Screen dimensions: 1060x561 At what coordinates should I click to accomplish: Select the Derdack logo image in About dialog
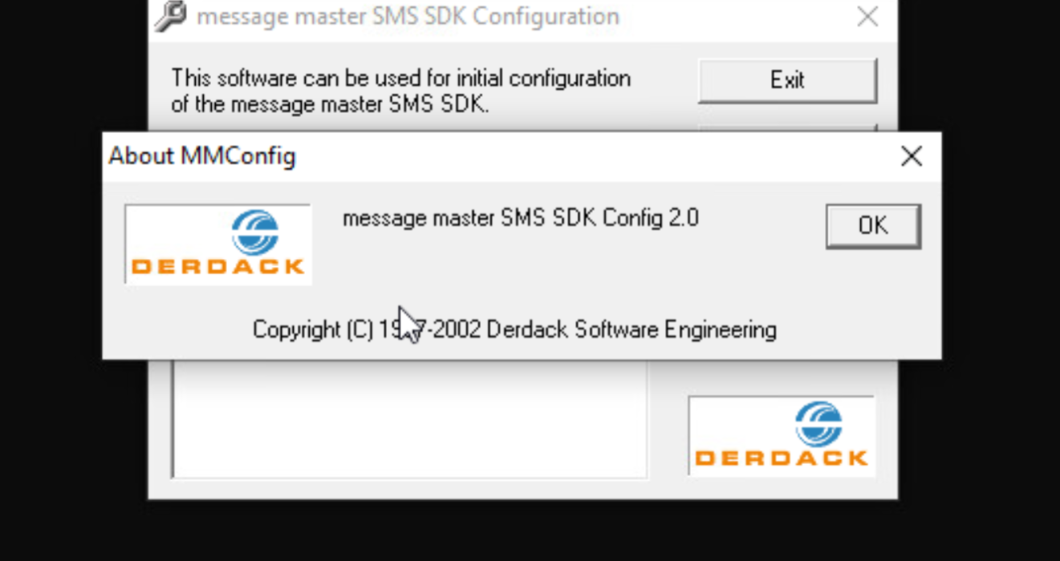coord(218,244)
